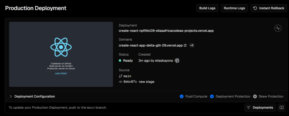Click the green Ready status dot
Image resolution: width=289 pixels, height=116 pixels.
coord(120,60)
